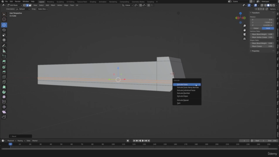Activate the Scale tool

coord(4,35)
